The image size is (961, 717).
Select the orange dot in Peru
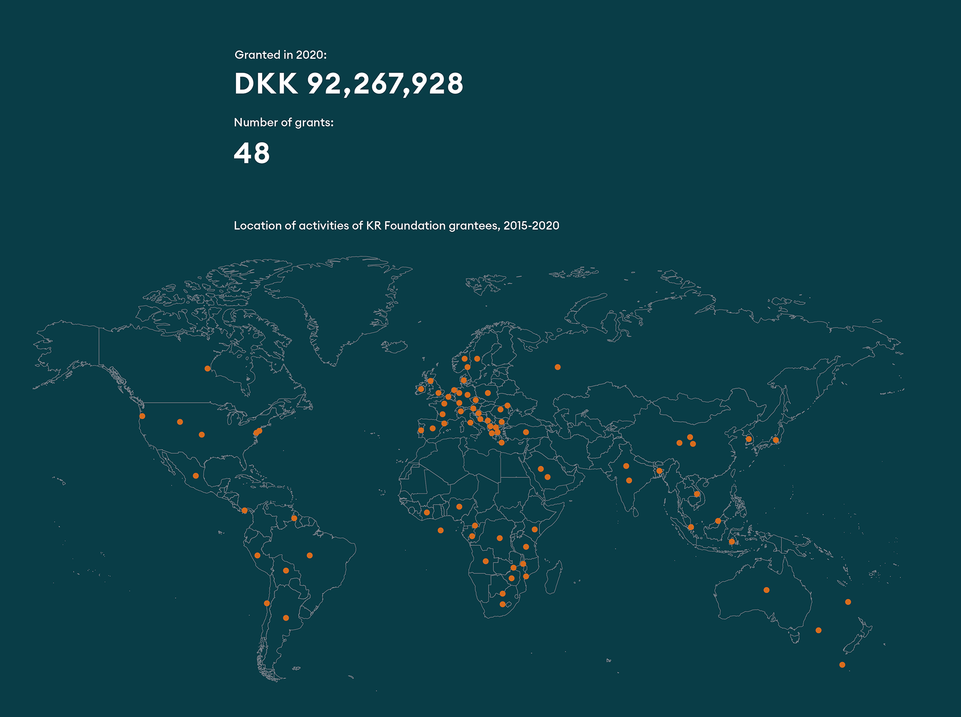[257, 555]
